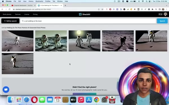Launch the Opera browser from the dock
Viewport: 169px width, 105px height.
34,100
